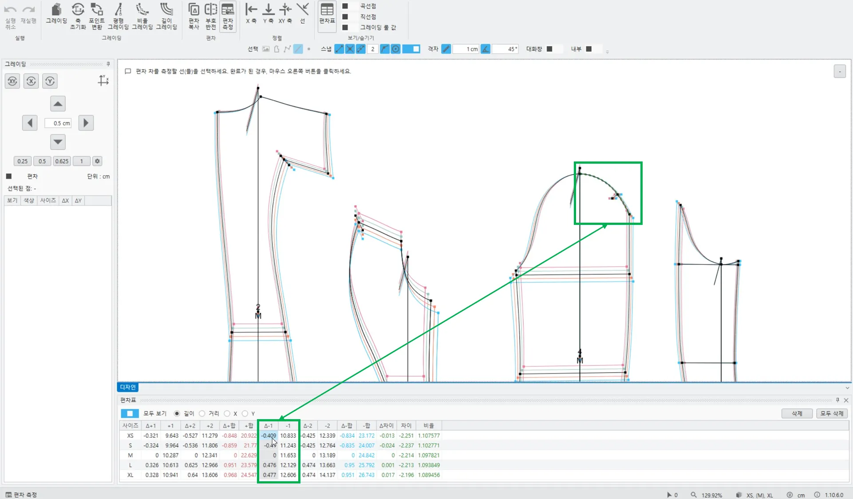Image resolution: width=853 pixels, height=499 pixels.
Task: Open the 그레이딩 (Grading) tool
Action: point(56,14)
